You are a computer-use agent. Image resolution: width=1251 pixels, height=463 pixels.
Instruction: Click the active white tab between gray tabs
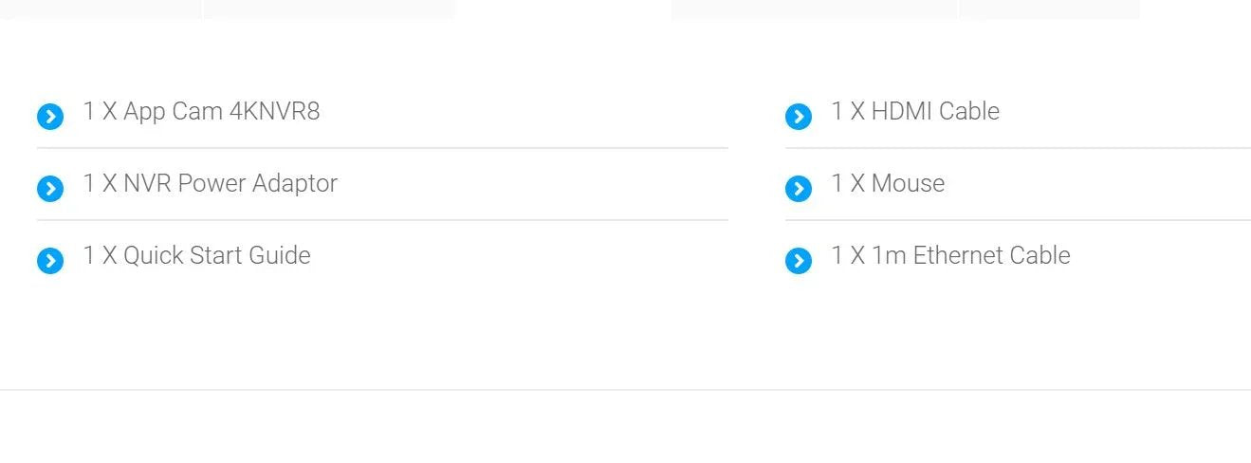click(563, 9)
